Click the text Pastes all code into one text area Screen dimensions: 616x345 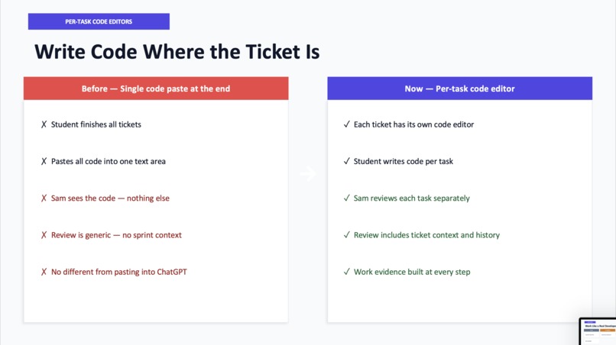click(109, 161)
